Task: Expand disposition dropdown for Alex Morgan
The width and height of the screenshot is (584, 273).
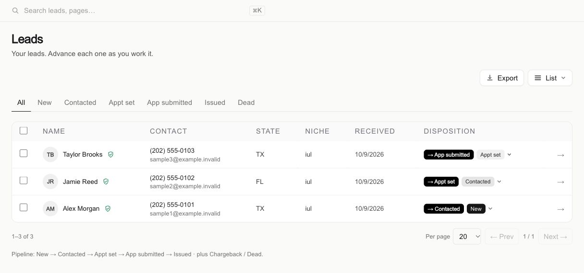Action: [490, 209]
